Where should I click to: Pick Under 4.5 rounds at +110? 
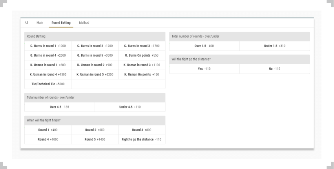click(x=130, y=107)
